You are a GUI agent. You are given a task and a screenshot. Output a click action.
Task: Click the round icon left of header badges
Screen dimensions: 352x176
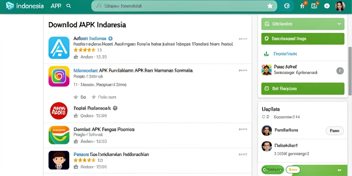[x=287, y=6]
